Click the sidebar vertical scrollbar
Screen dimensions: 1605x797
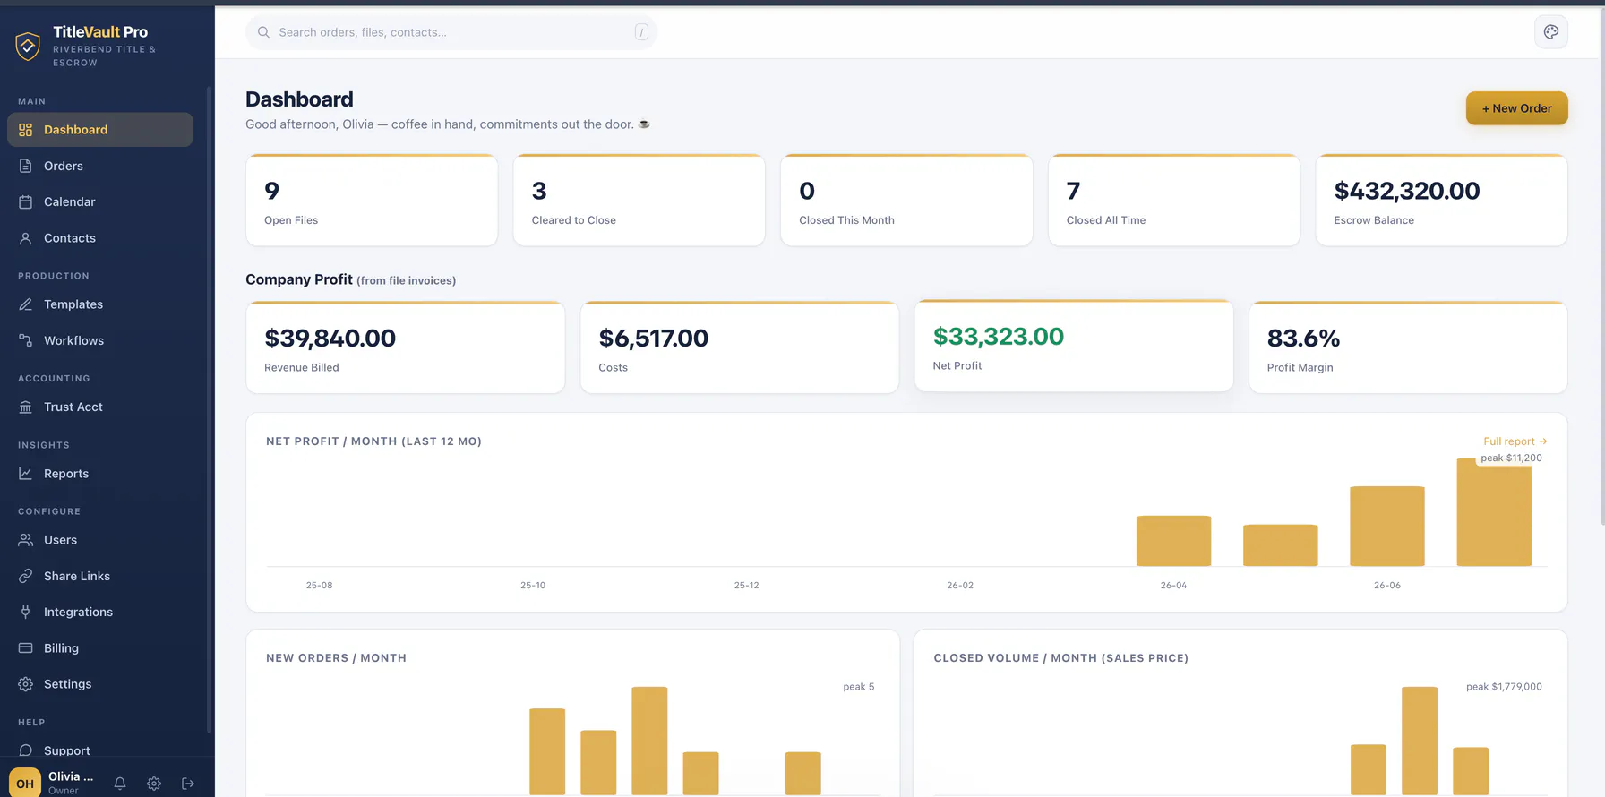[209, 410]
